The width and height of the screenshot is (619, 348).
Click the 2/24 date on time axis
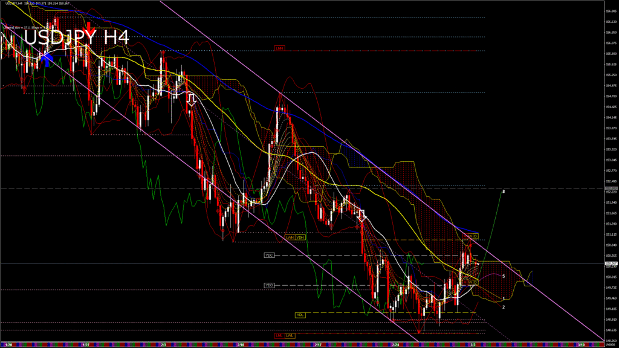click(395, 345)
